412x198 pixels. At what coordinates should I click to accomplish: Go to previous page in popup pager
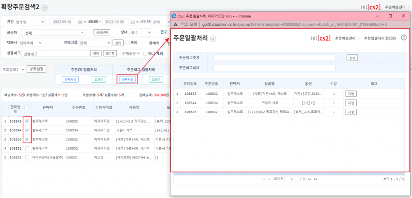click(x=269, y=179)
